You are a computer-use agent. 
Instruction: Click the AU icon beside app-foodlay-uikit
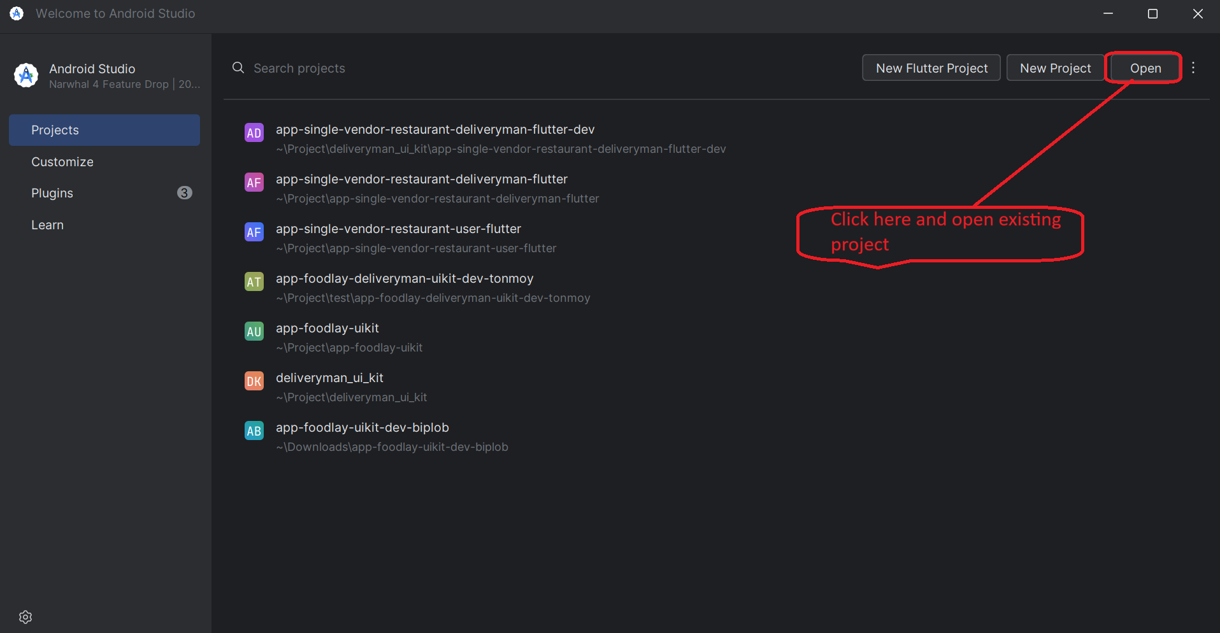point(254,331)
